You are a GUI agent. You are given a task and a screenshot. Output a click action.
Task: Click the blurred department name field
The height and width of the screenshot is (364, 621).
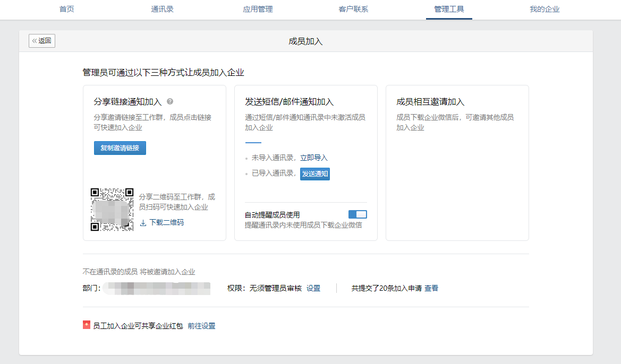(x=157, y=288)
